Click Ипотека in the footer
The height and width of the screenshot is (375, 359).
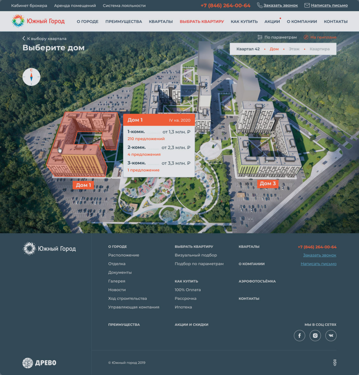pyautogui.click(x=183, y=307)
